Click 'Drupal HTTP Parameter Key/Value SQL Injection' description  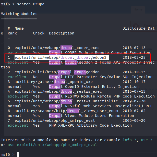(x=101, y=77)
